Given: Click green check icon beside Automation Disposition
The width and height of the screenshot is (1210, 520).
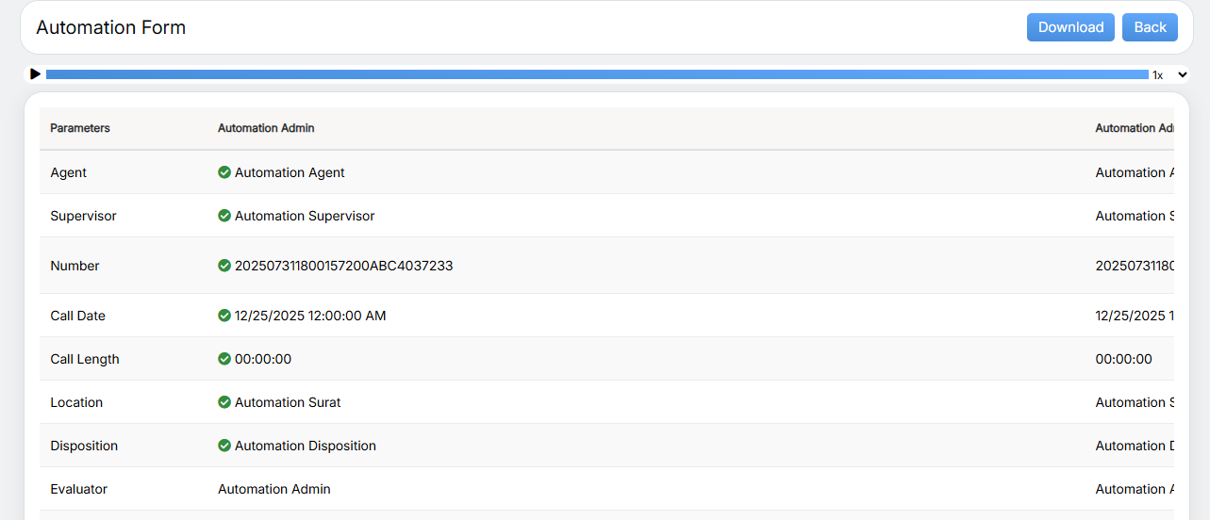Looking at the screenshot, I should [x=224, y=446].
